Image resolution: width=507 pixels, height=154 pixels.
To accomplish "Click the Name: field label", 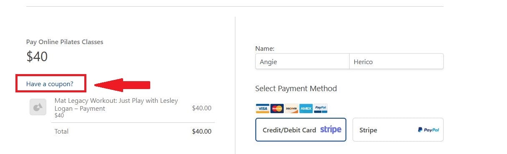I will [x=265, y=49].
